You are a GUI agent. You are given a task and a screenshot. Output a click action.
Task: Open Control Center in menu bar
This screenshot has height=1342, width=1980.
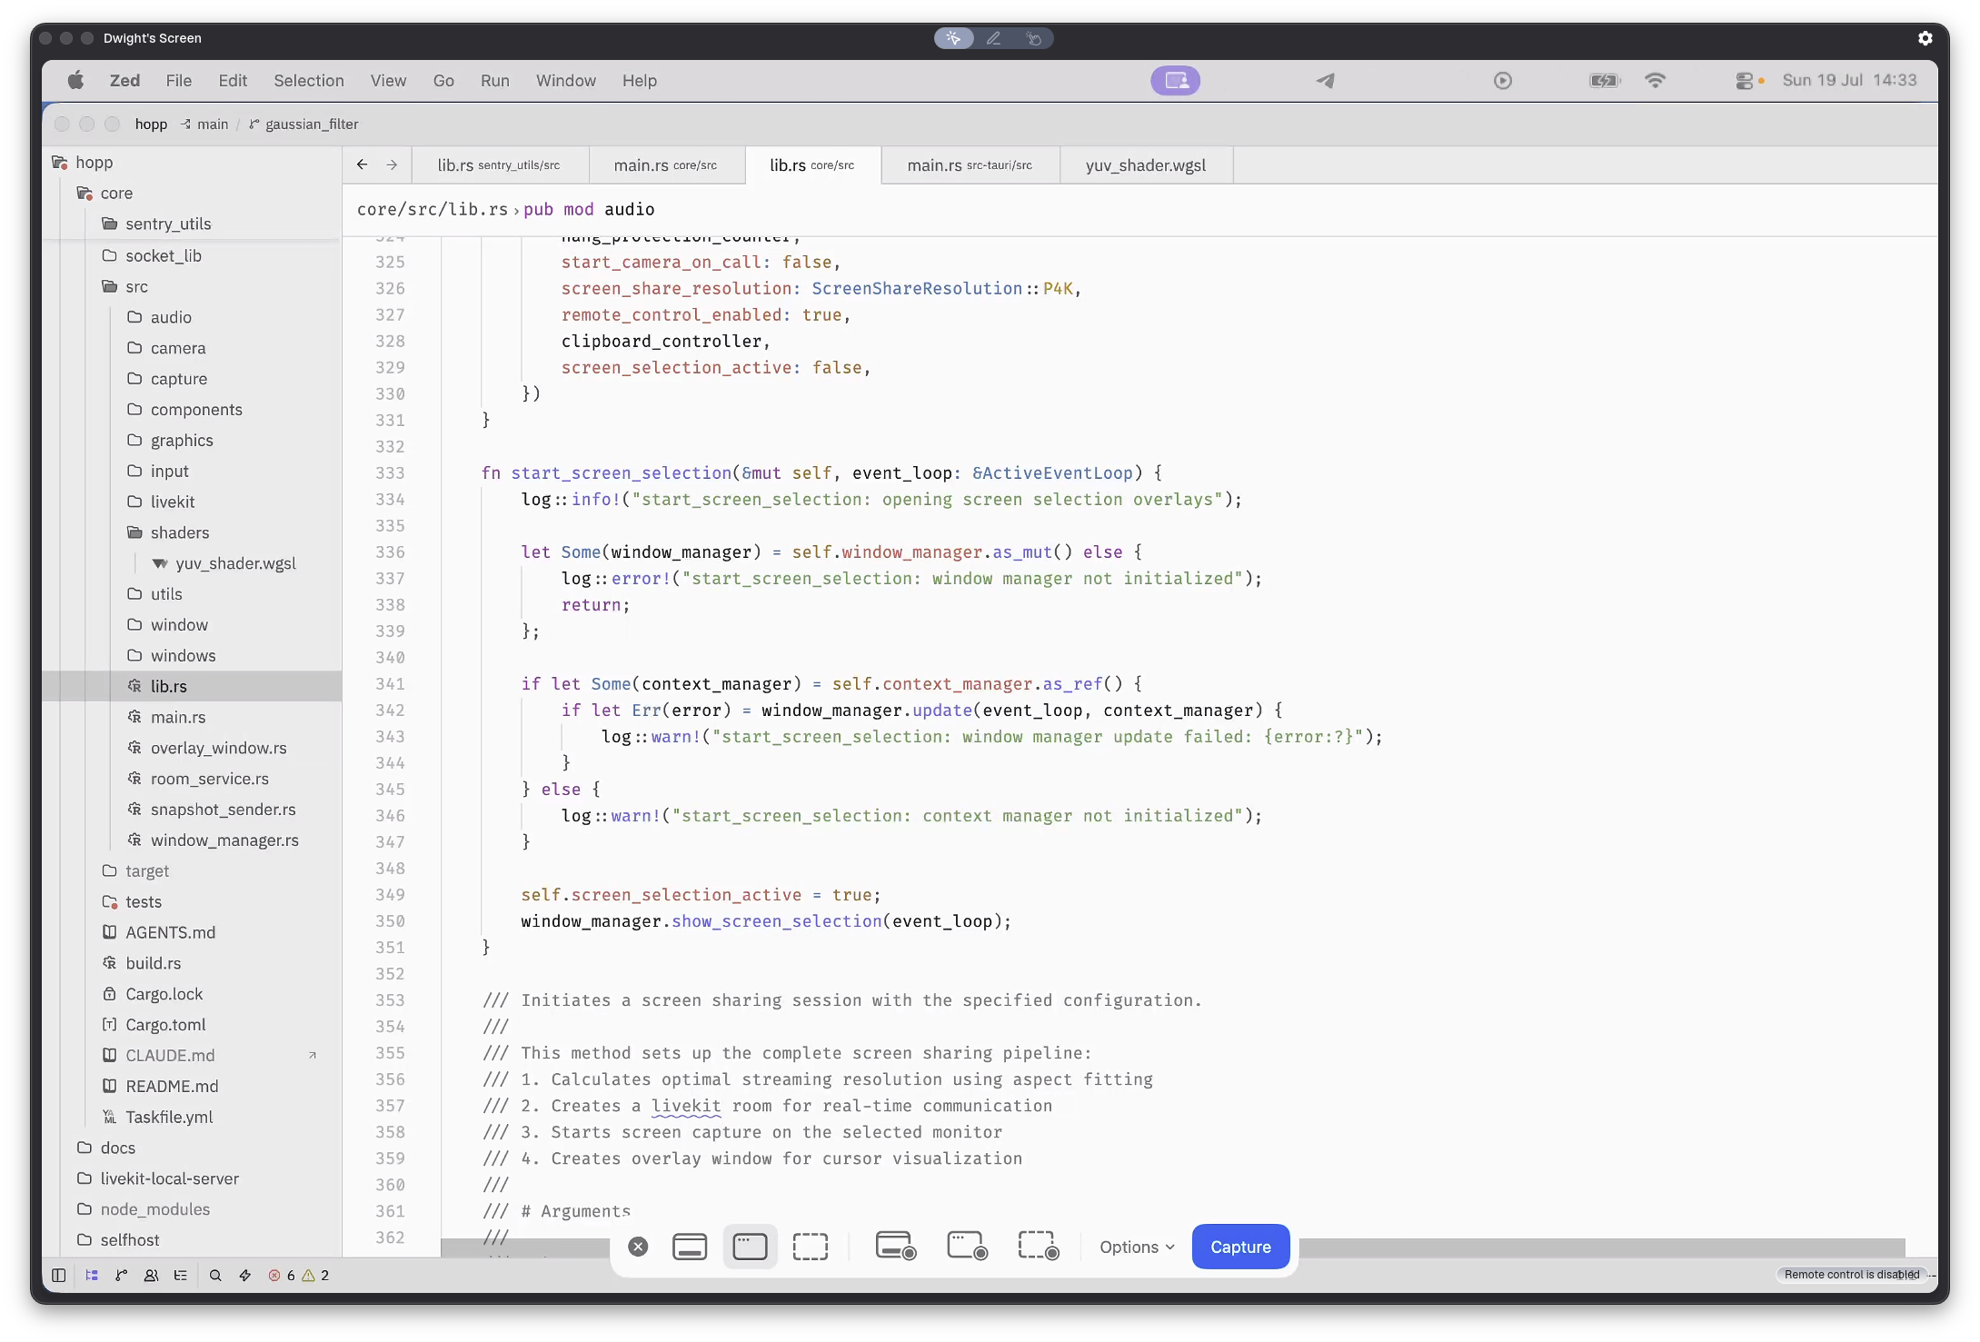click(1745, 80)
